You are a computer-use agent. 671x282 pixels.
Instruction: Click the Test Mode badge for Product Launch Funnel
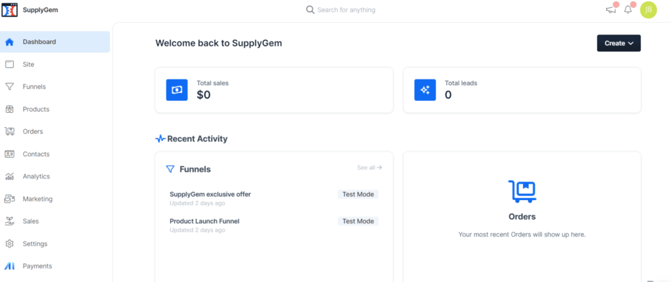tap(358, 221)
